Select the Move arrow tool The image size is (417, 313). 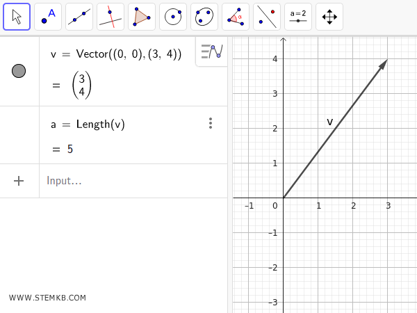[17, 17]
